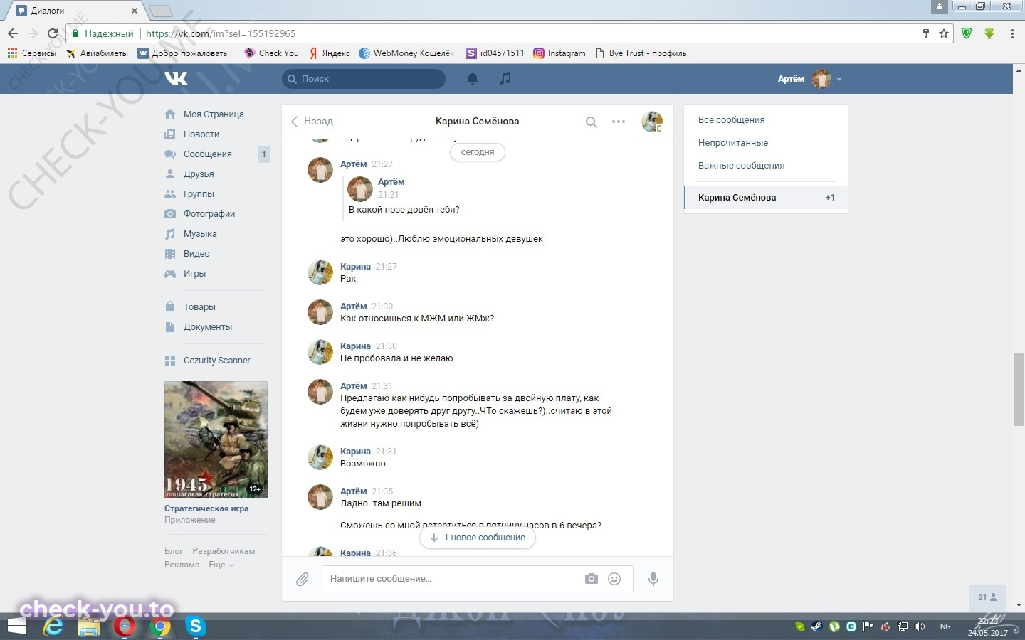Open Блог footer link
The height and width of the screenshot is (640, 1025).
(x=174, y=551)
